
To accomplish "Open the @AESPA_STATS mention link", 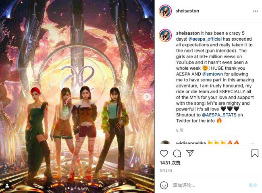I will tap(219, 115).
